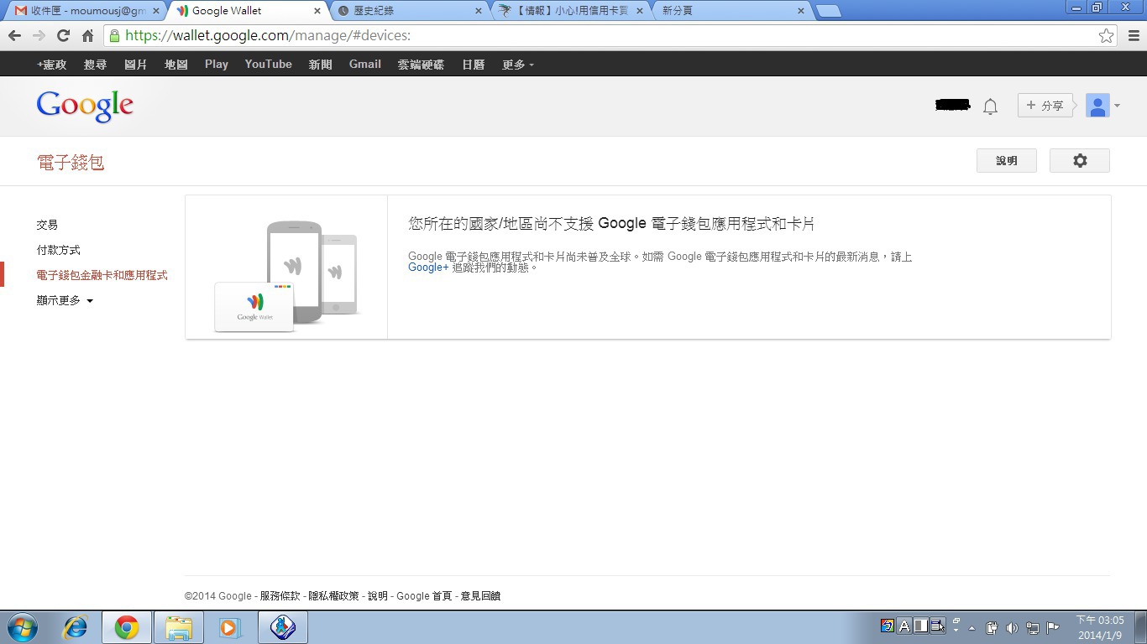Open 圖片 in the Google bar
Screen dimensions: 1147x644
[x=135, y=65]
